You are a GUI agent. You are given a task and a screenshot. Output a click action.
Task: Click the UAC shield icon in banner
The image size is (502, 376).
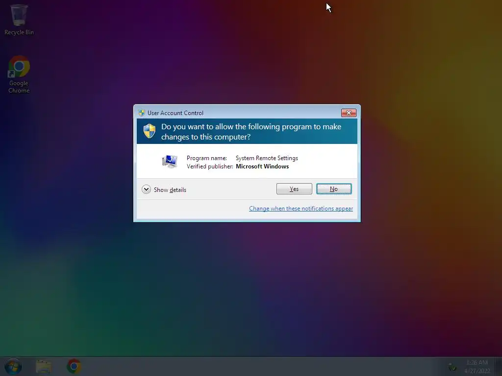(x=149, y=131)
